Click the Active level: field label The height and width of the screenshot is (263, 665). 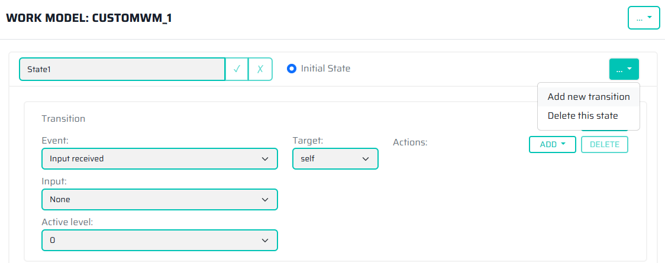pyautogui.click(x=67, y=222)
